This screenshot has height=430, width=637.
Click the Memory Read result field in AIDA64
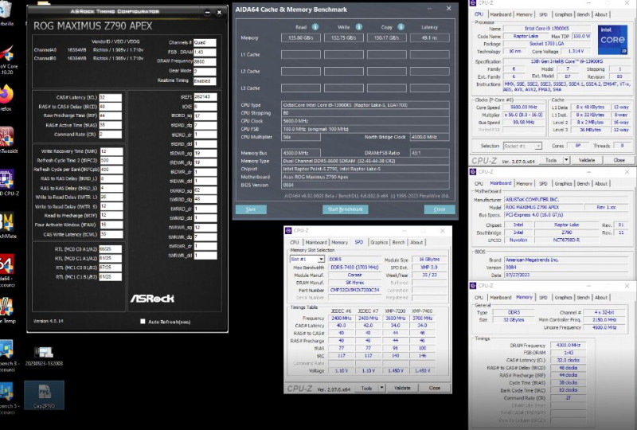(301, 37)
